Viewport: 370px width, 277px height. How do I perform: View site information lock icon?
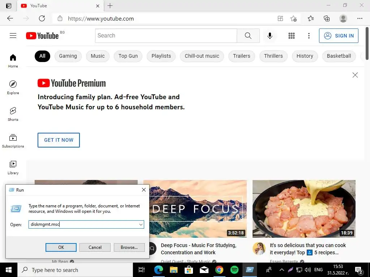pyautogui.click(x=60, y=18)
